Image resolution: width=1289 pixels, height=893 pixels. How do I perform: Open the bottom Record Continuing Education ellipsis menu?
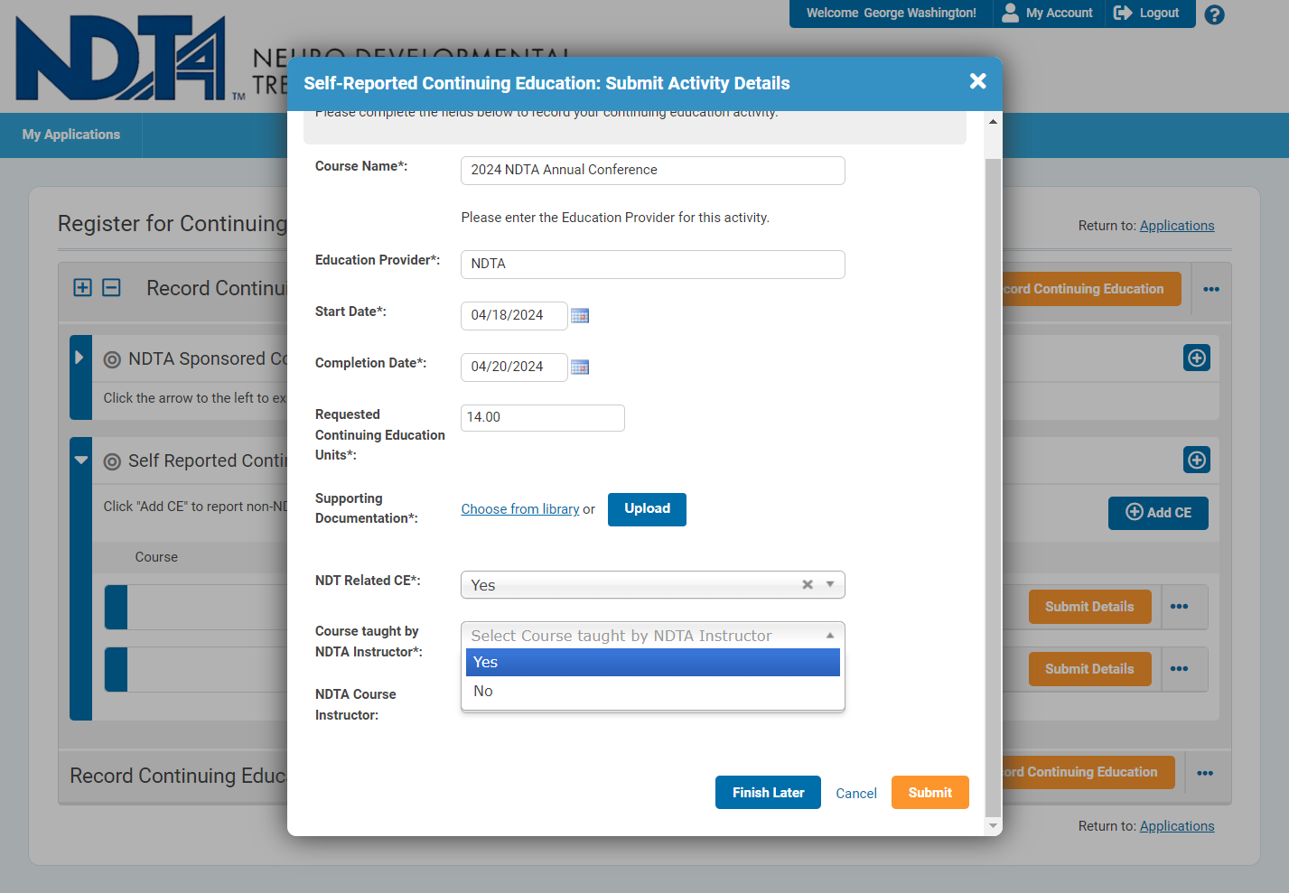tap(1205, 773)
